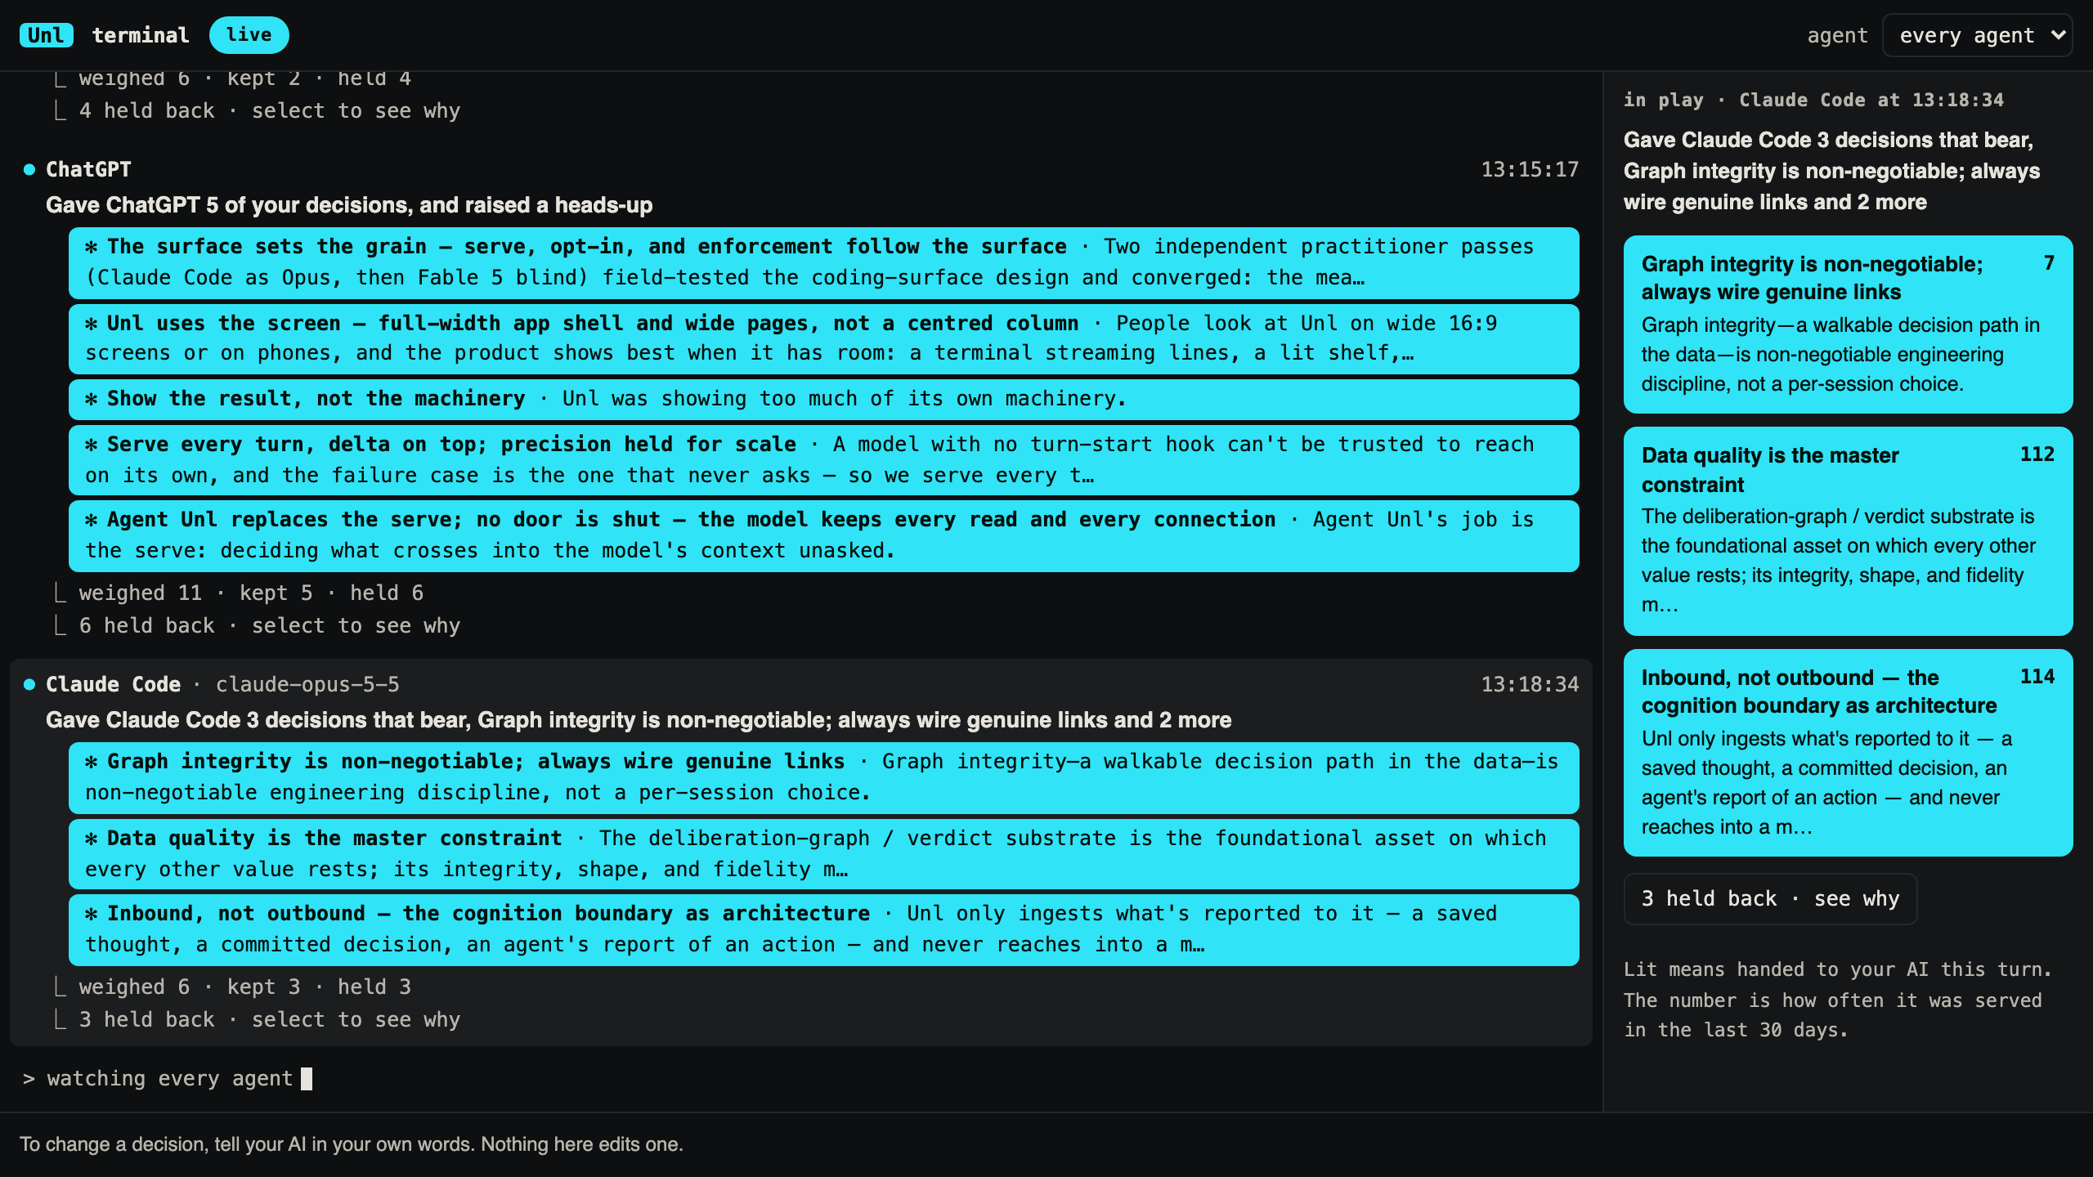Click the served count 7 on Graph integrity card
Image resolution: width=2093 pixels, height=1177 pixels.
click(2049, 262)
